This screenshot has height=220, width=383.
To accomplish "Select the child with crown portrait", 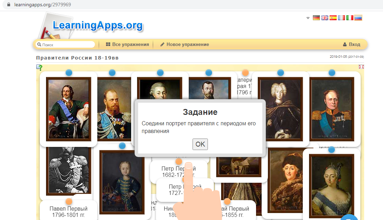I will (122, 182).
